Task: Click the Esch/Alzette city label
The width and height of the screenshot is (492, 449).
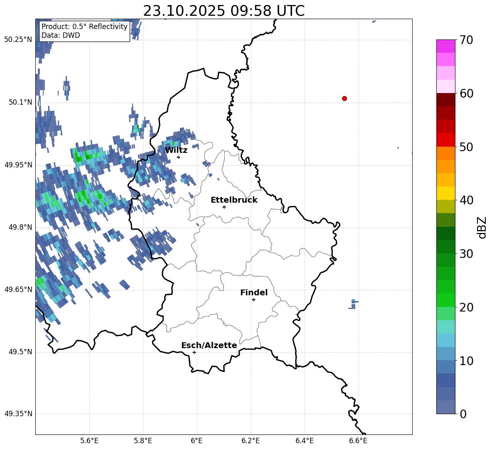Action: coord(209,345)
